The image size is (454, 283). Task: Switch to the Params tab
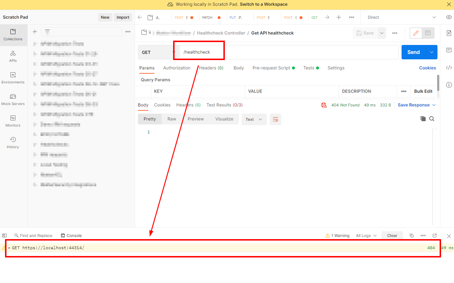147,68
